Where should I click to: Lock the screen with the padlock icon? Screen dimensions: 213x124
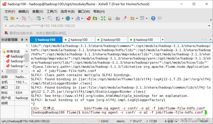point(110,18)
